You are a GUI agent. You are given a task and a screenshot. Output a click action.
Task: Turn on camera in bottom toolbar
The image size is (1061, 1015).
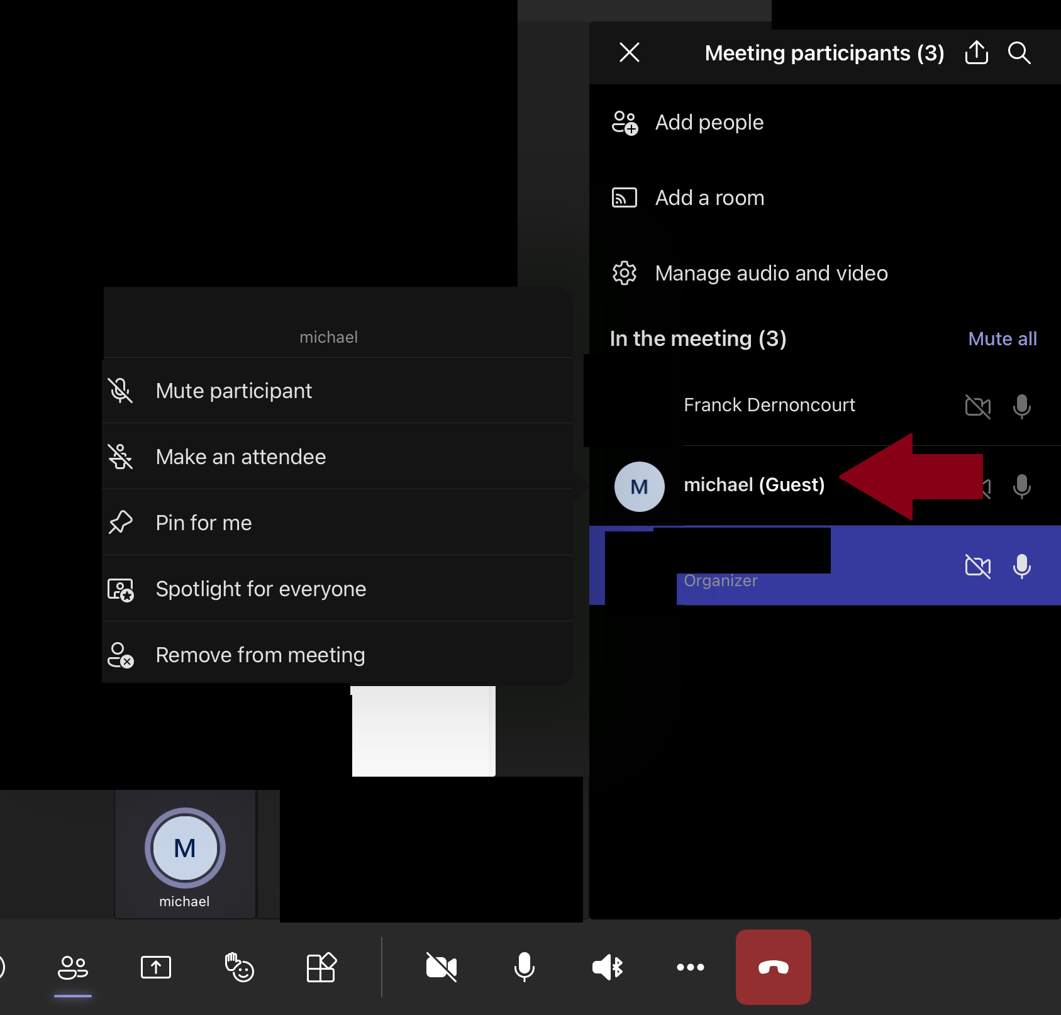click(x=442, y=967)
